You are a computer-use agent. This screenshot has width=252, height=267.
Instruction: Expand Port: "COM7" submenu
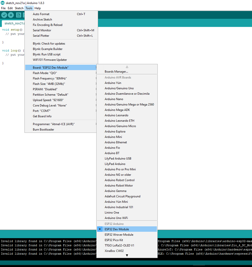coord(61,111)
